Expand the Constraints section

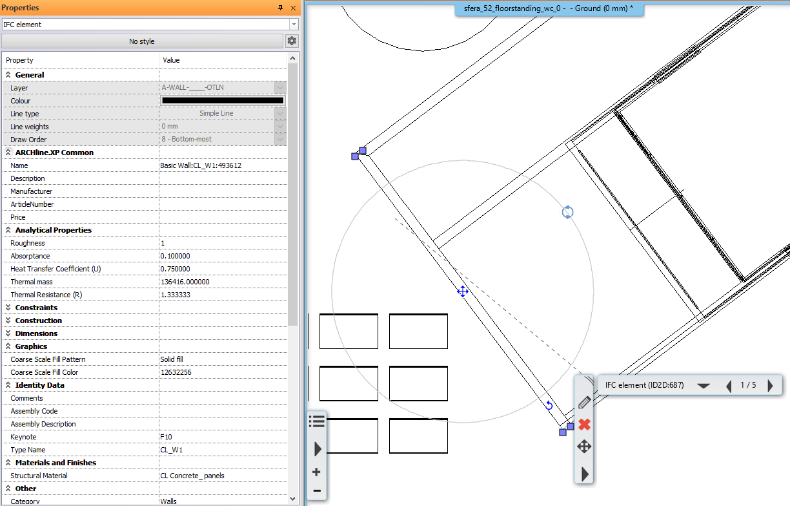click(8, 308)
